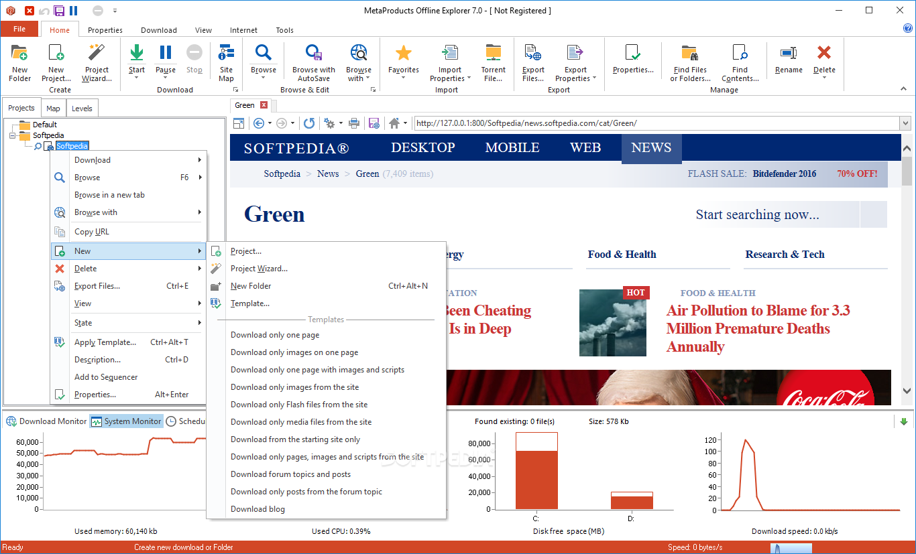The height and width of the screenshot is (554, 916).
Task: Click the Favorites star icon
Action: 404,53
